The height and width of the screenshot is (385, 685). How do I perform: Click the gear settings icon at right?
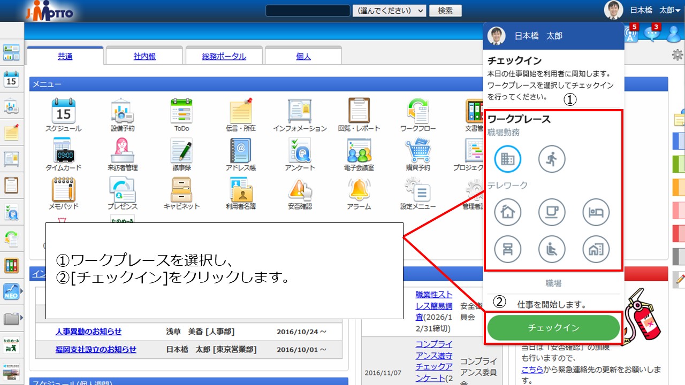coord(677,55)
